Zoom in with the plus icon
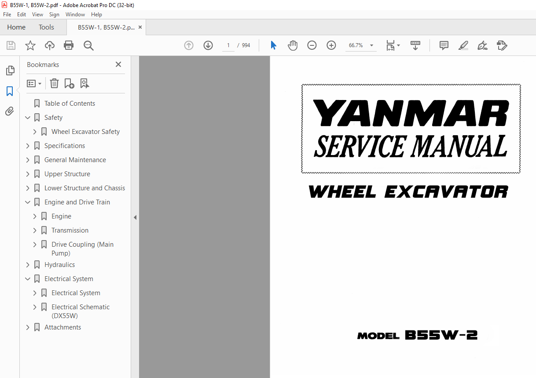The image size is (536, 378). coord(331,45)
